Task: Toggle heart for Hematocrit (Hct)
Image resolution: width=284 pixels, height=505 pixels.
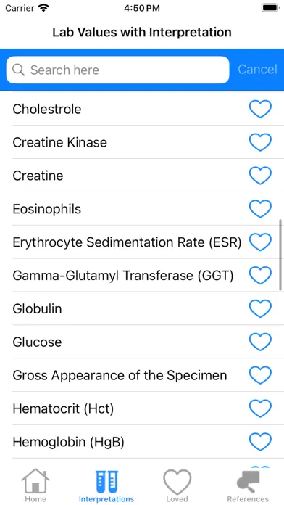Action: click(260, 408)
